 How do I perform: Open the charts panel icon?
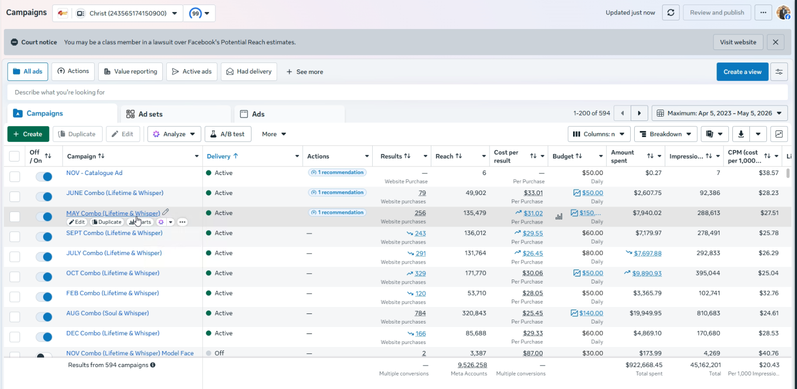point(779,134)
